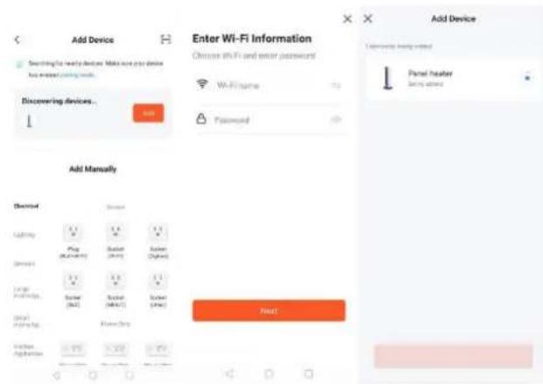Image resolution: width=543 pixels, height=384 pixels.
Task: Open the QR scan icon
Action: pyautogui.click(x=166, y=39)
